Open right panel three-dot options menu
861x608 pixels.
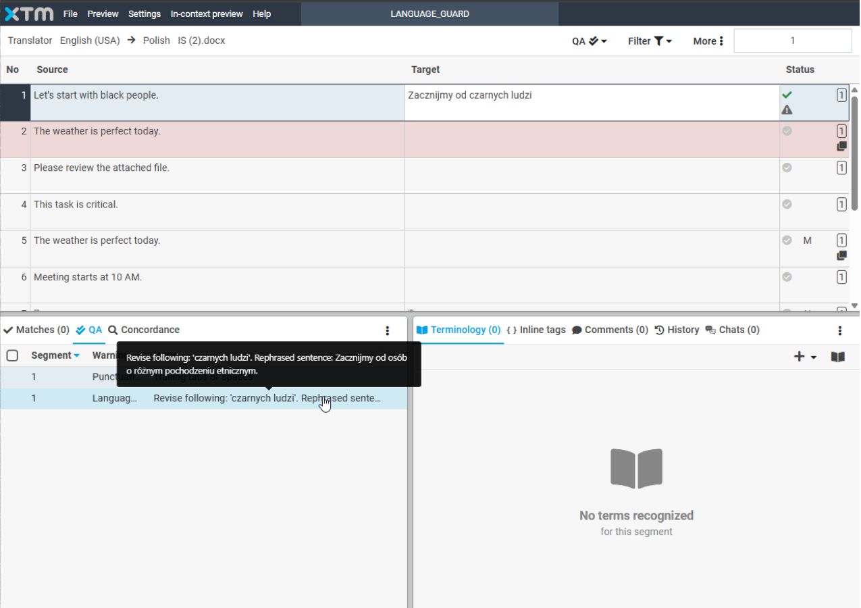tap(840, 330)
